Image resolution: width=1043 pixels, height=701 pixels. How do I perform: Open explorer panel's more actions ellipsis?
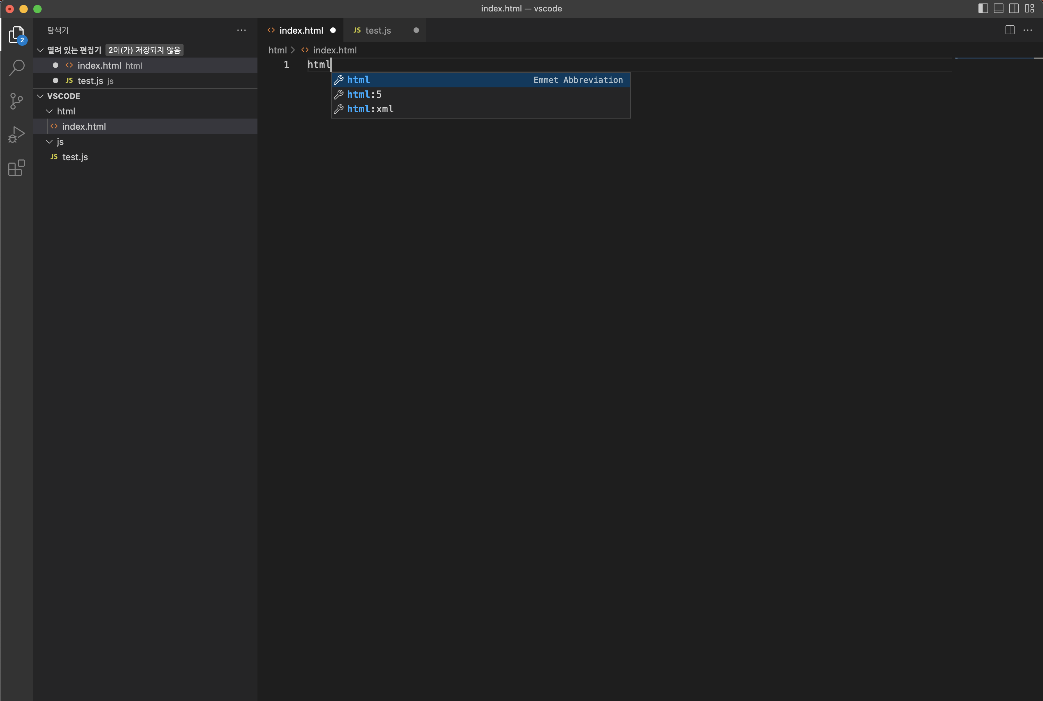pyautogui.click(x=241, y=30)
